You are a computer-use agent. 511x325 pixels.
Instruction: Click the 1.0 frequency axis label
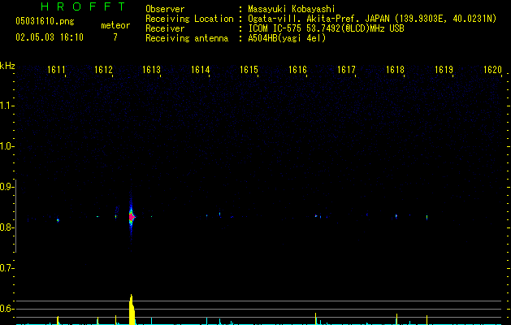(x=6, y=146)
